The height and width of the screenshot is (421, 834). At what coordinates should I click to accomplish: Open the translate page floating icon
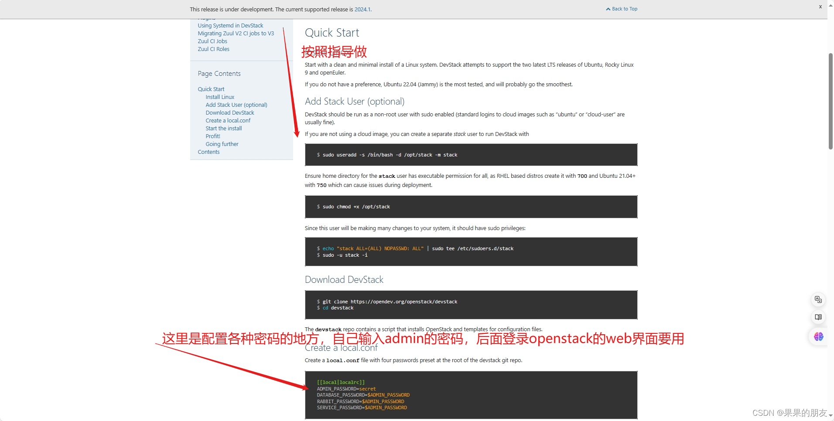pos(819,299)
